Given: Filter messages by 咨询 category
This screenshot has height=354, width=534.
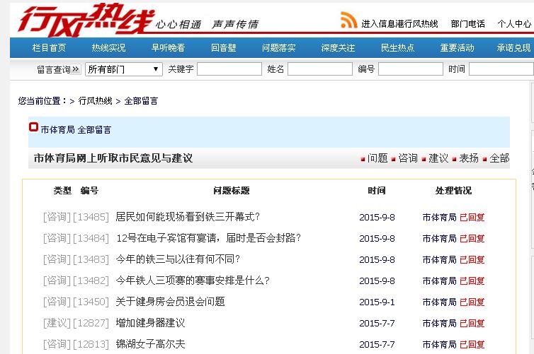Looking at the screenshot, I should point(408,158).
